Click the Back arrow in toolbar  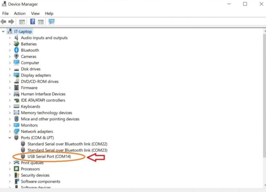pyautogui.click(x=3, y=22)
